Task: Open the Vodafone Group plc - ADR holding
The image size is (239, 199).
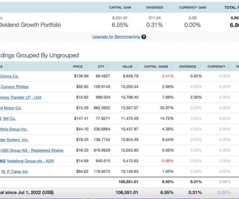Action: (x=30, y=161)
